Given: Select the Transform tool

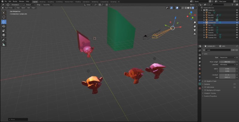Looking at the screenshot, I should (x=4, y=35).
